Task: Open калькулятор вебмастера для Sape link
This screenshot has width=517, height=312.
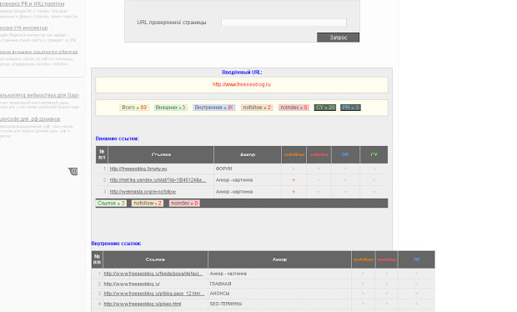Action: pos(39,95)
